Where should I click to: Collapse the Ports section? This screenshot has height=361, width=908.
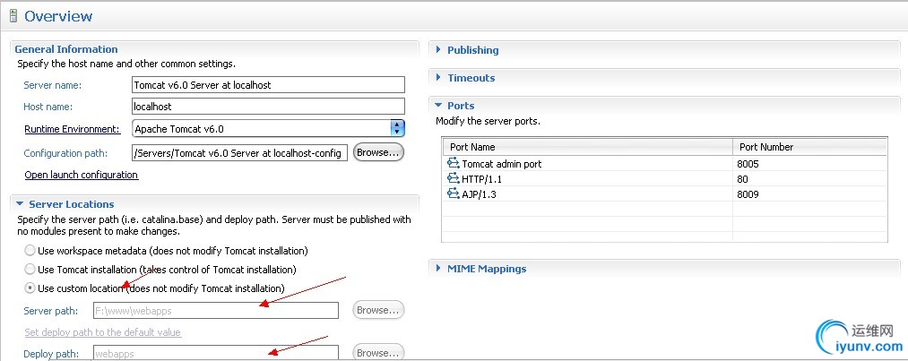pyautogui.click(x=439, y=106)
